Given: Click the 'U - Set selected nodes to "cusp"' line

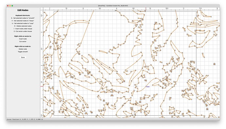Looking at the screenshot, I should (23, 23).
